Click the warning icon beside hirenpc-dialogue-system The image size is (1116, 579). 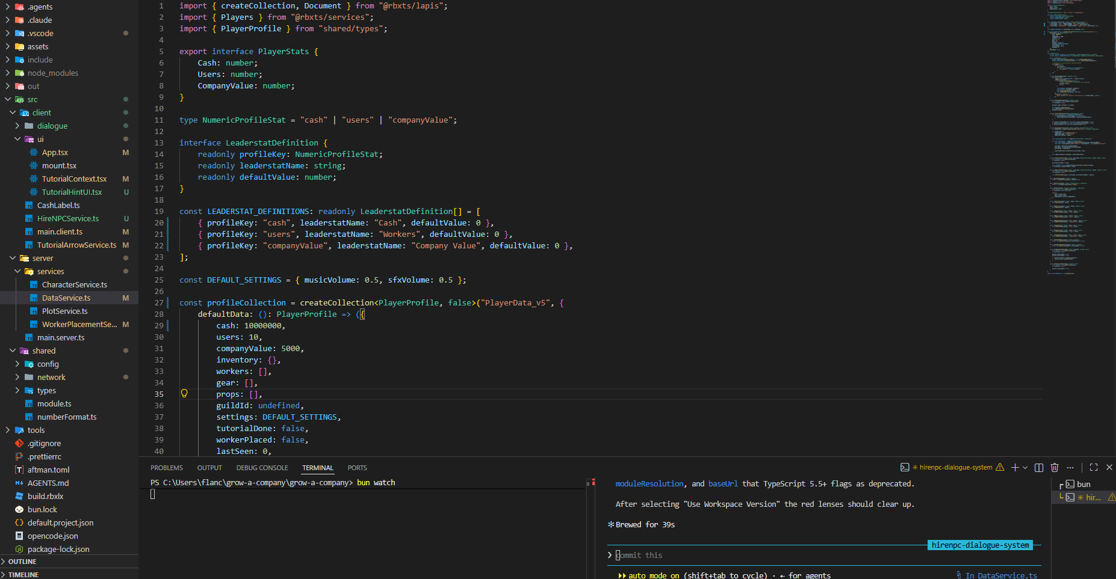pos(1000,467)
